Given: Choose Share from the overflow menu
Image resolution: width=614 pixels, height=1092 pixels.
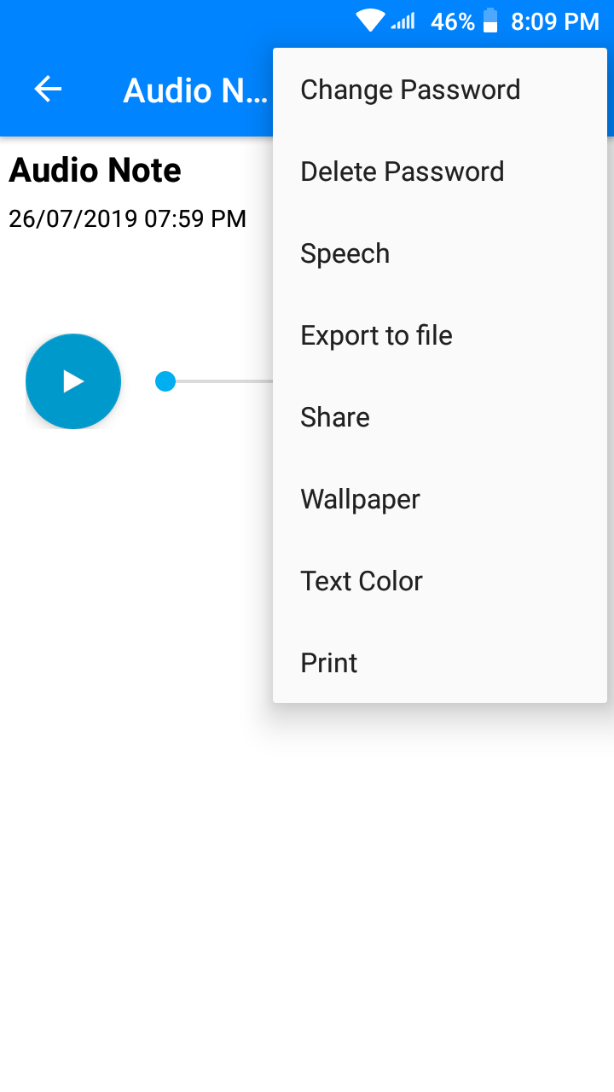Looking at the screenshot, I should [440, 417].
